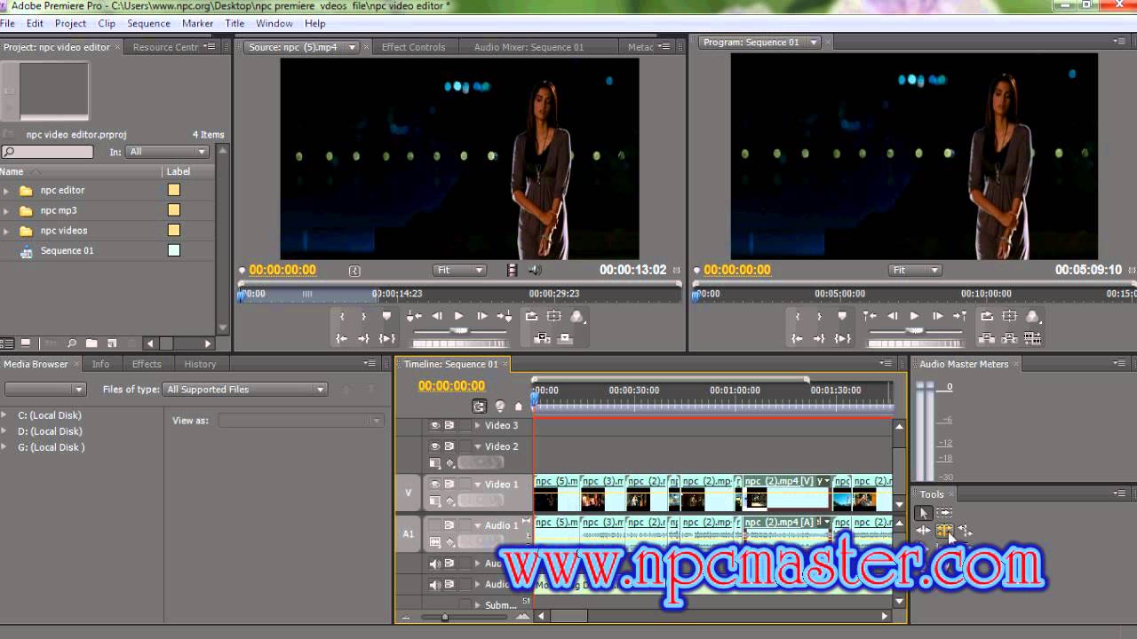Click Extract button in Program monitor

tap(1009, 338)
